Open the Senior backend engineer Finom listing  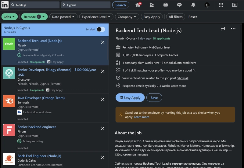pyautogui.click(x=37, y=127)
